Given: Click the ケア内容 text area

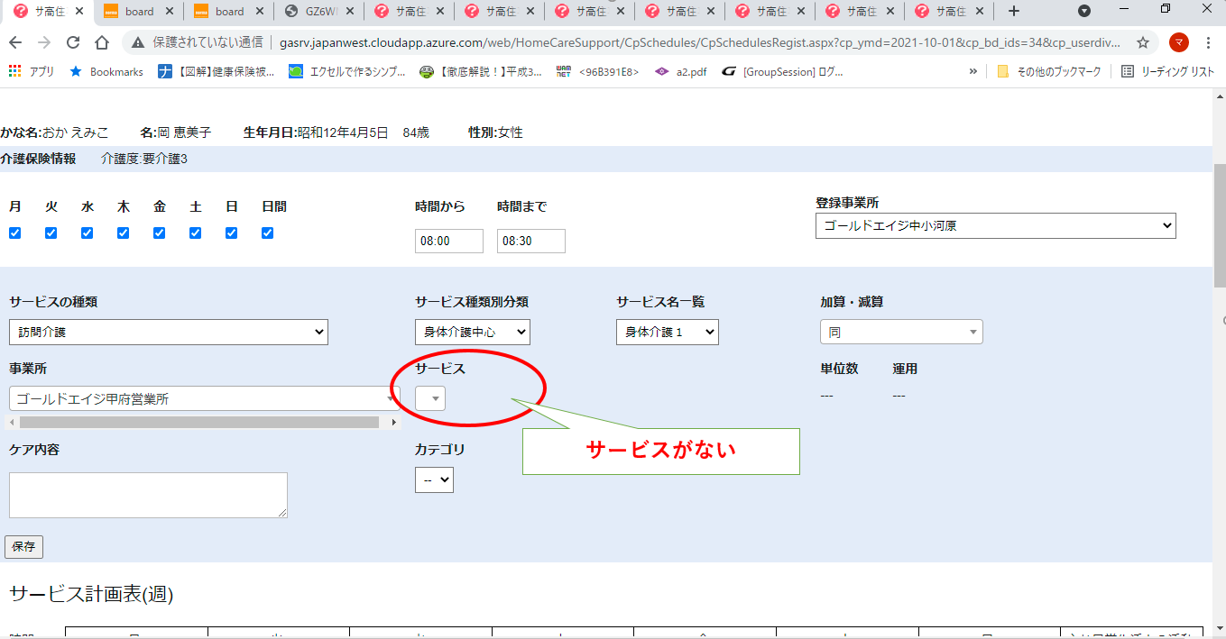Looking at the screenshot, I should (x=148, y=495).
